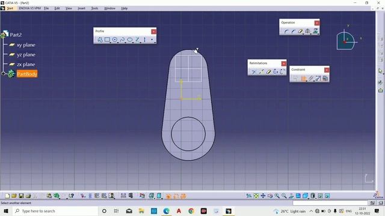The width and height of the screenshot is (385, 216).
Task: Select the Rectangle sketch tool
Action: click(x=107, y=40)
